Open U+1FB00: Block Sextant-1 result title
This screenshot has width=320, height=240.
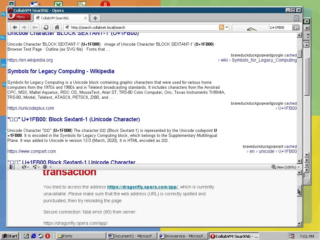click(74, 119)
